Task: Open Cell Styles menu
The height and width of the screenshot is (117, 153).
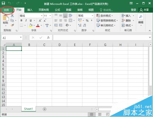Action: pyautogui.click(x=106, y=25)
